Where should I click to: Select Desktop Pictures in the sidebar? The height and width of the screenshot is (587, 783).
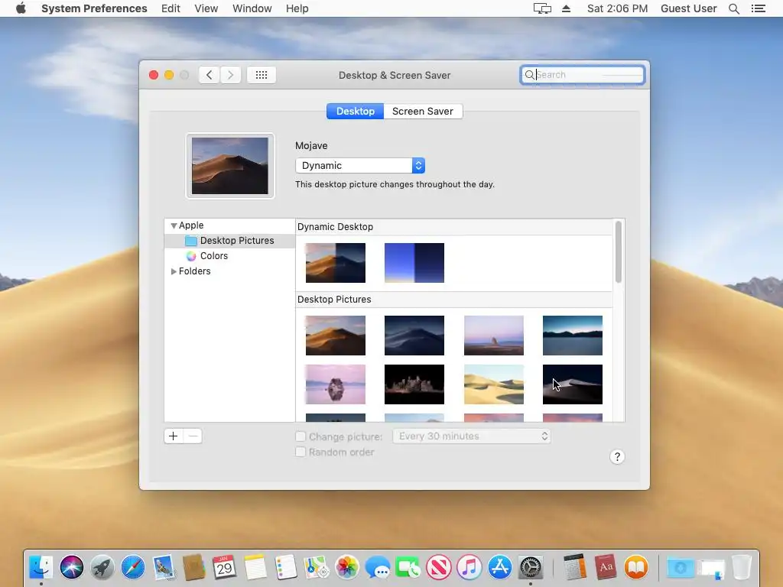pyautogui.click(x=229, y=241)
